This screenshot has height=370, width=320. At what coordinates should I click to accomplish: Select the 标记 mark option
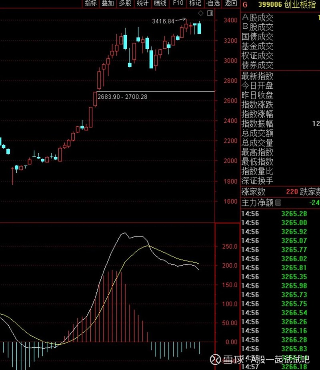coord(195,3)
